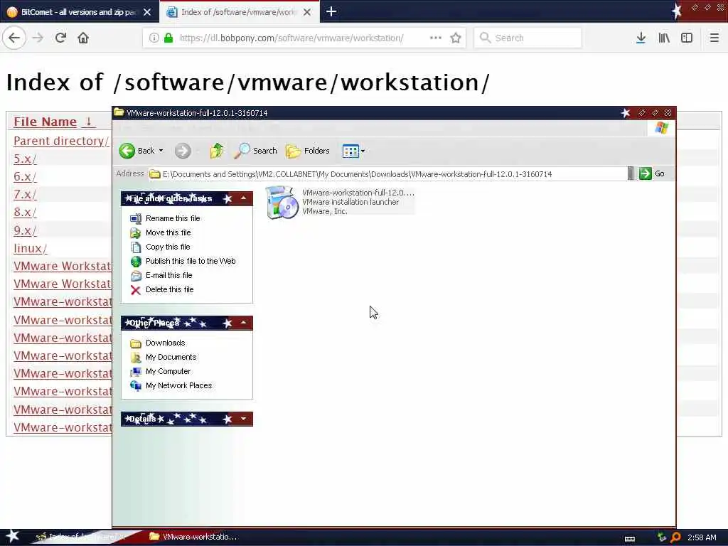Open the 7.x/ directory link

click(25, 194)
